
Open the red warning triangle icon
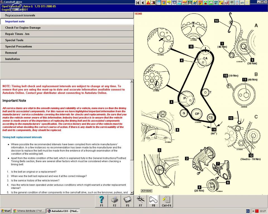pyautogui.click(x=148, y=3)
